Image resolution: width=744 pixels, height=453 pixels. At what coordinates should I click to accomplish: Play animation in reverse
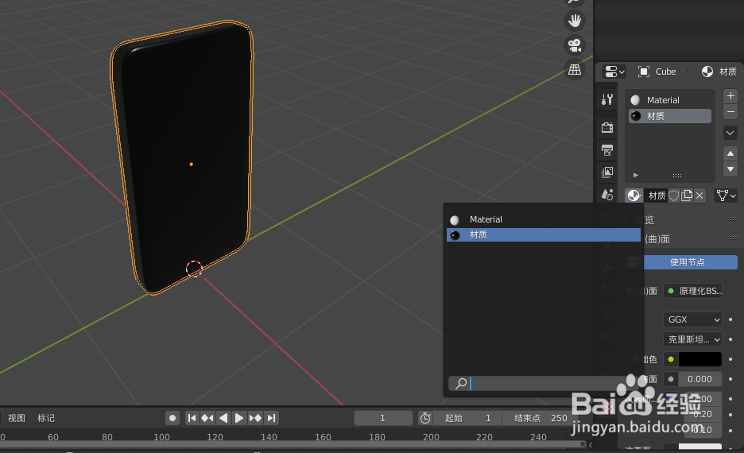click(x=223, y=418)
